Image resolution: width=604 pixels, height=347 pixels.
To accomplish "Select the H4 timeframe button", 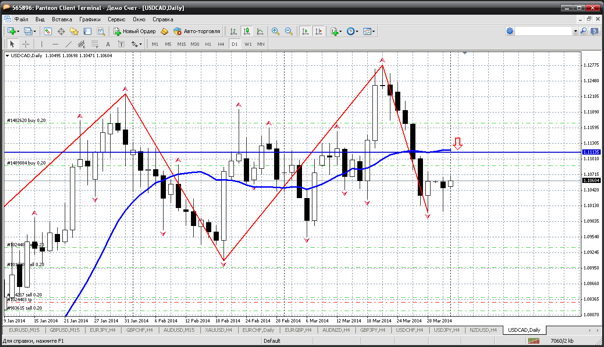I will [x=221, y=44].
